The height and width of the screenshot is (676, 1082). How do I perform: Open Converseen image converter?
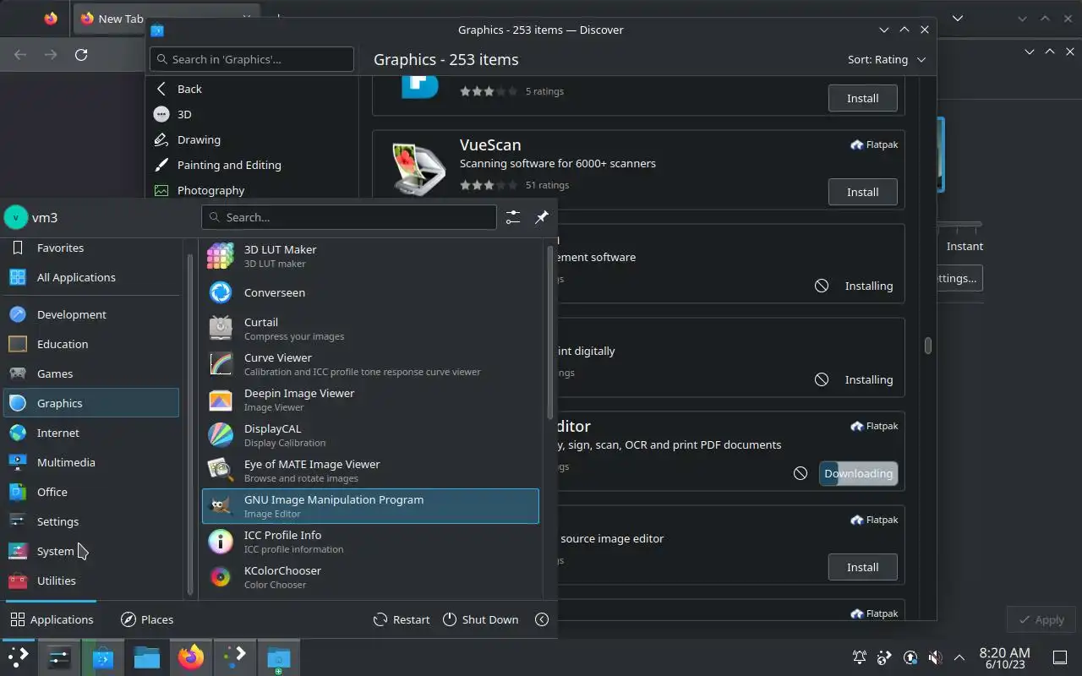coord(370,292)
